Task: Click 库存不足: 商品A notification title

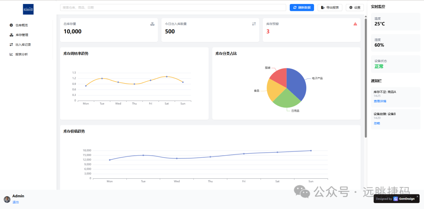Action: coord(385,92)
